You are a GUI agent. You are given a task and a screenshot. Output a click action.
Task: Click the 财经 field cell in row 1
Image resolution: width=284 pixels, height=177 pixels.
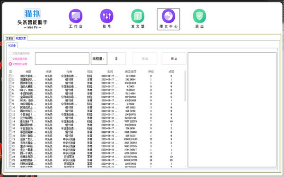89,76
